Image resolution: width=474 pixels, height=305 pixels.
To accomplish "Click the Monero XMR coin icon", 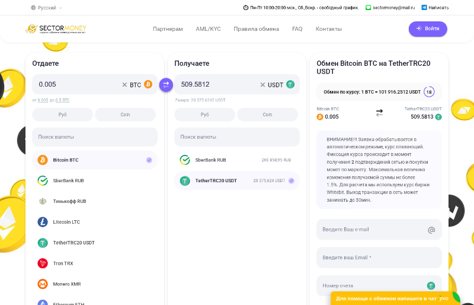I will [43, 284].
